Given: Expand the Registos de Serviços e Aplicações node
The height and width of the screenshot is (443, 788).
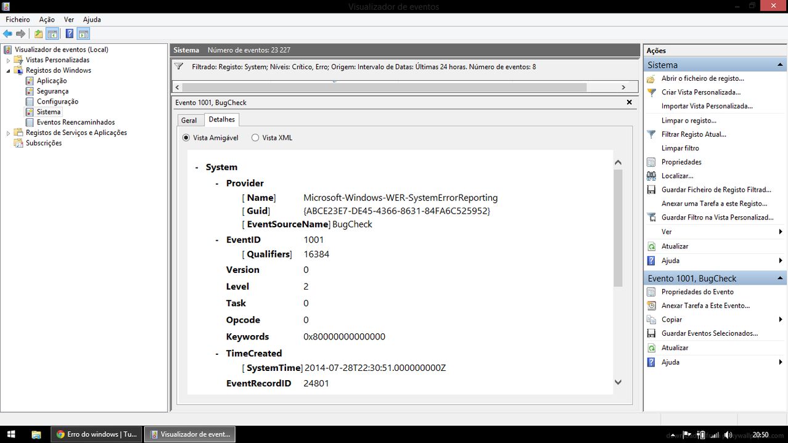Looking at the screenshot, I should [8, 133].
